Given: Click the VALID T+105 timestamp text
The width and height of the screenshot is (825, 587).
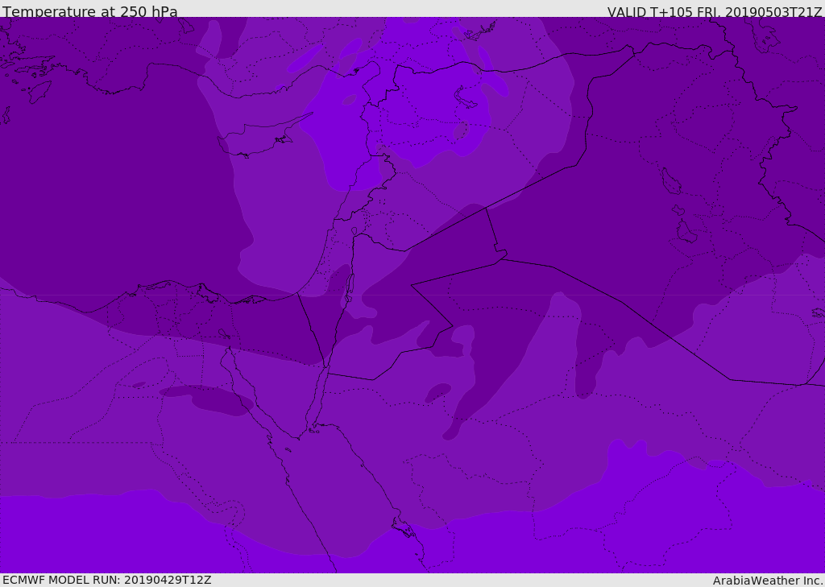Looking at the screenshot, I should (714, 12).
